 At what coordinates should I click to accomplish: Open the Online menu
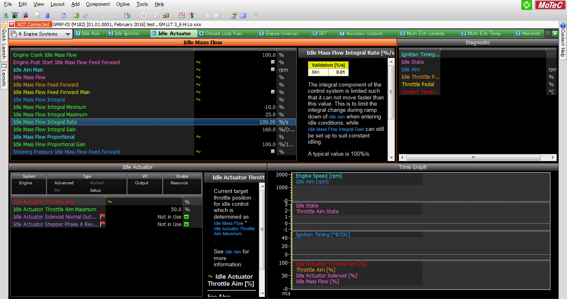[x=123, y=4]
